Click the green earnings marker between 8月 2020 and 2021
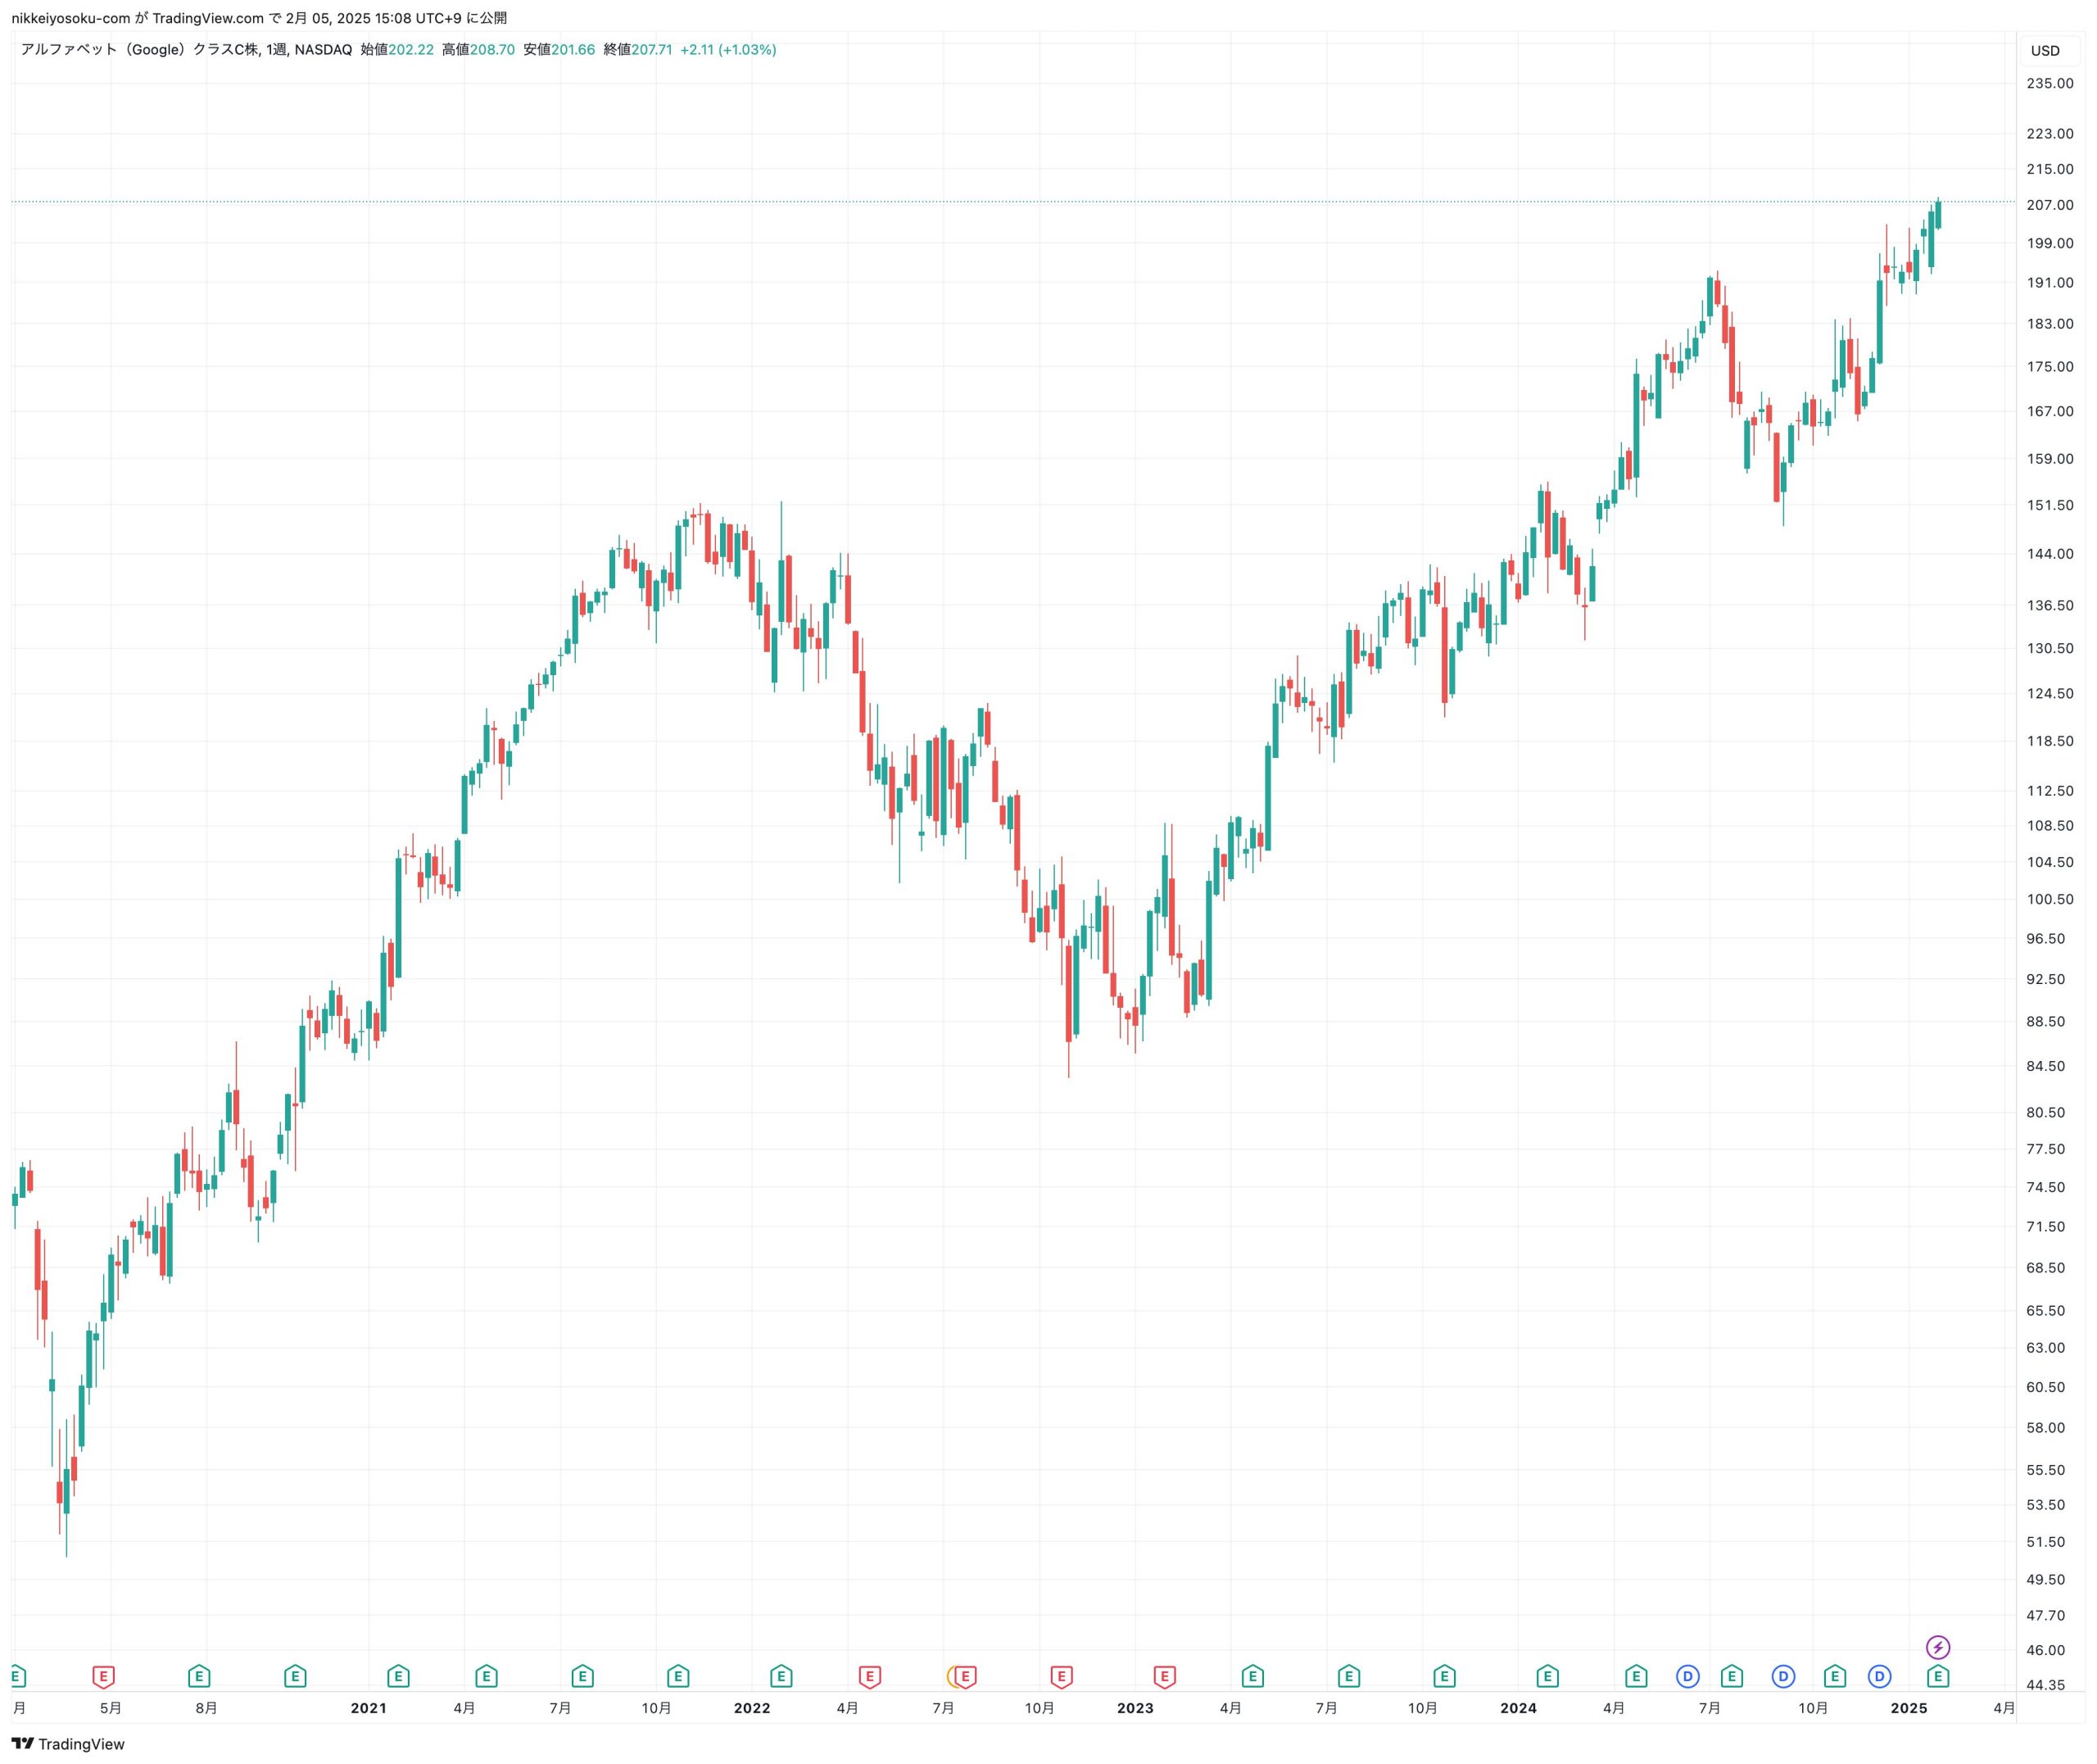The image size is (2097, 1764). (x=295, y=1676)
